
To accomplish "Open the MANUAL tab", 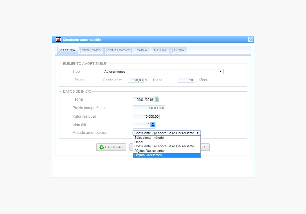I will pyautogui.click(x=160, y=50).
